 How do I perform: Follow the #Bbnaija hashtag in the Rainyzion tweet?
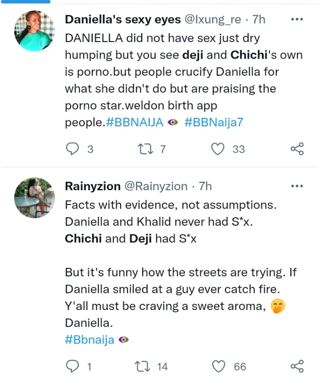click(89, 340)
